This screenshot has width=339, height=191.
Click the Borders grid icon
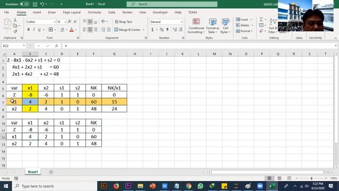[51, 30]
